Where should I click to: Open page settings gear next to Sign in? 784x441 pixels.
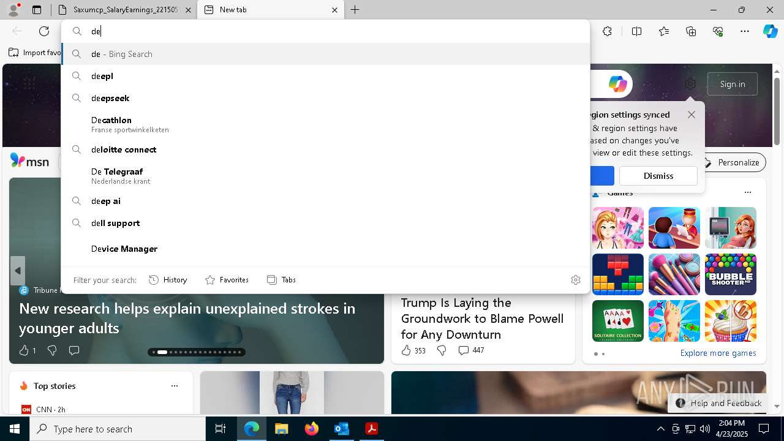pos(690,84)
